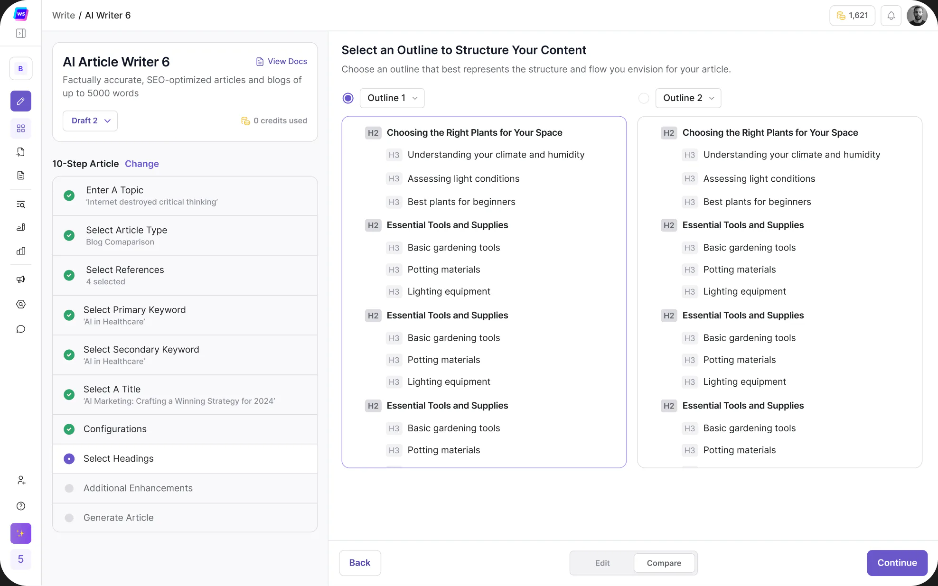Switch to the Edit tab
The height and width of the screenshot is (586, 938).
click(x=602, y=563)
